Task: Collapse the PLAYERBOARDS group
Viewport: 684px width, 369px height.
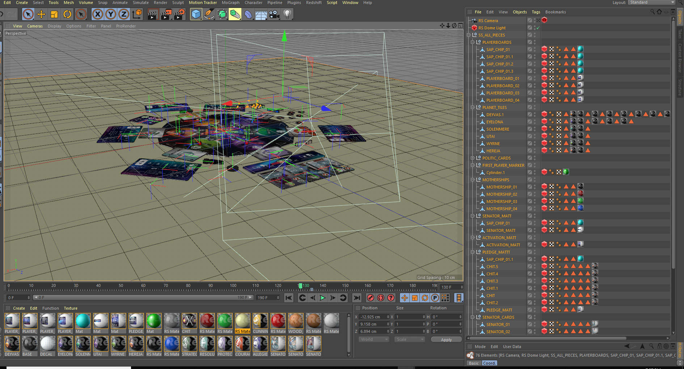Action: tap(472, 42)
